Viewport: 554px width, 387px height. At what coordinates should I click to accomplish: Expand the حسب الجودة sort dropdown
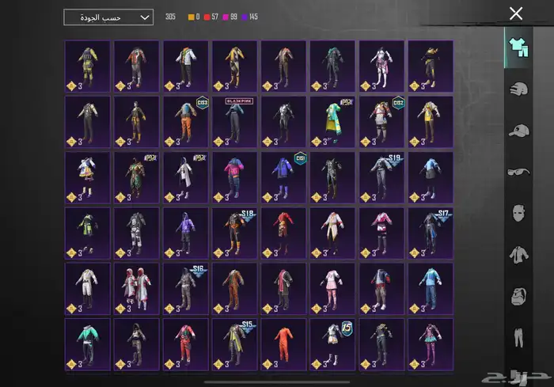point(108,17)
